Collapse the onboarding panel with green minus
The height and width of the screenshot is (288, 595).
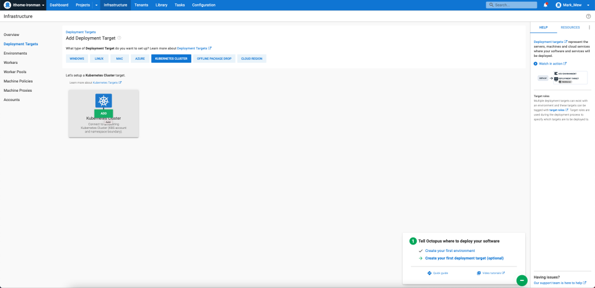(522, 280)
